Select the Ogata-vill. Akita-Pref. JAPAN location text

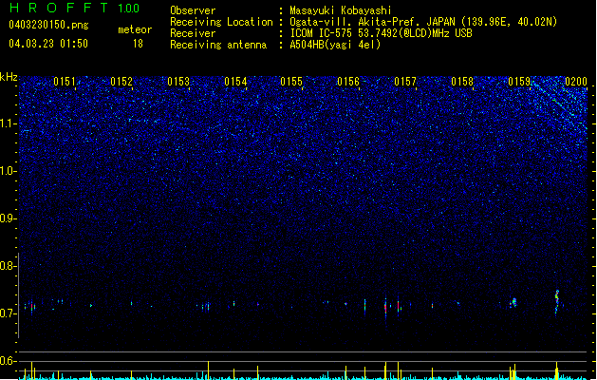point(423,22)
